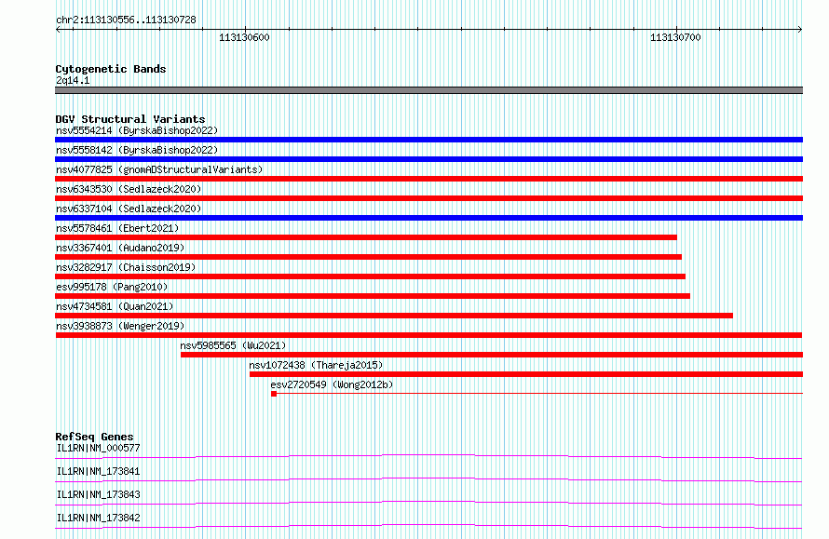Click the 2q14.1 band label
This screenshot has height=539, width=829.
(73, 80)
